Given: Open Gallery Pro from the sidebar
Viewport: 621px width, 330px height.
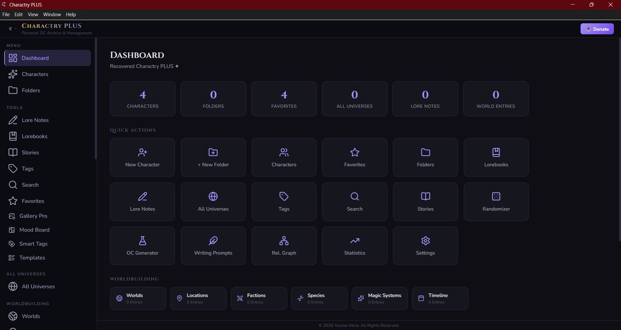Looking at the screenshot, I should (48, 216).
